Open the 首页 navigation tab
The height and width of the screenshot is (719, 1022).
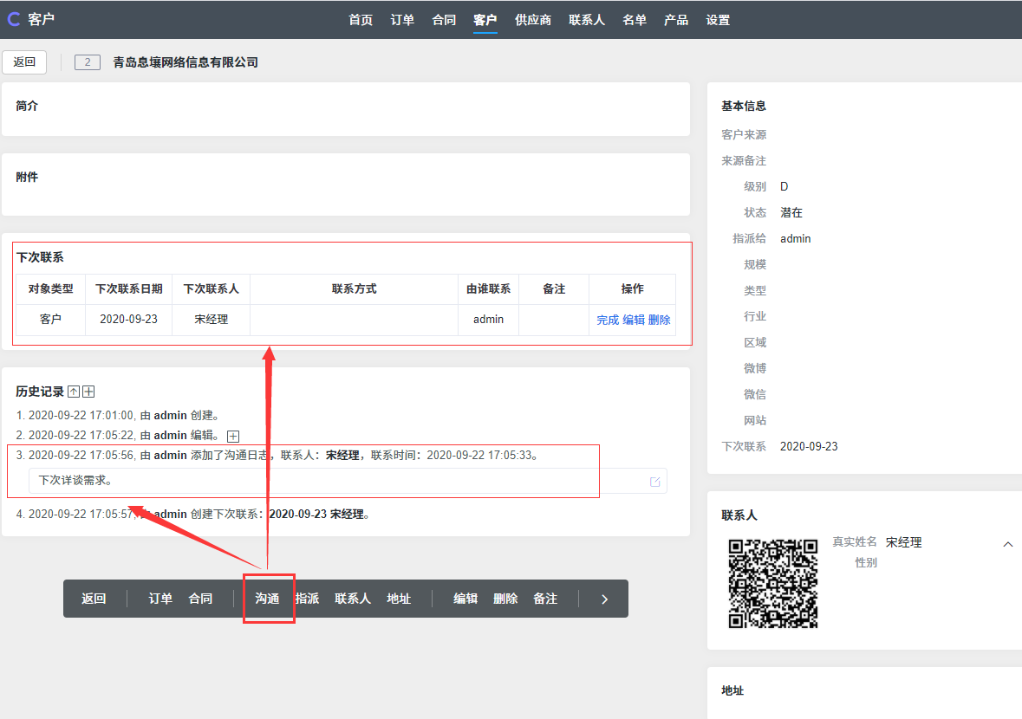tap(361, 20)
